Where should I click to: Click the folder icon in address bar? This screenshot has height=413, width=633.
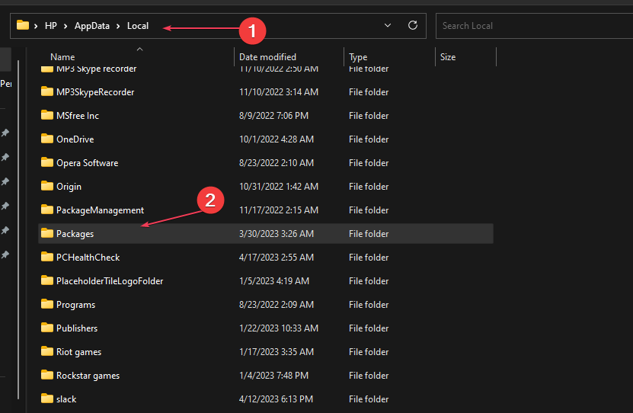point(23,25)
